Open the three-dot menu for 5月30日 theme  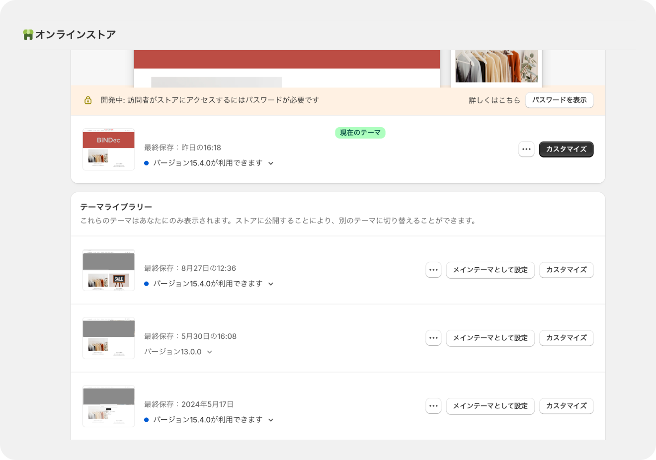coord(433,338)
